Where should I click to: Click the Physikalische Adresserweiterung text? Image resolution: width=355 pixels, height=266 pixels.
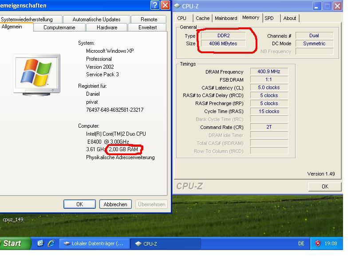120,157
